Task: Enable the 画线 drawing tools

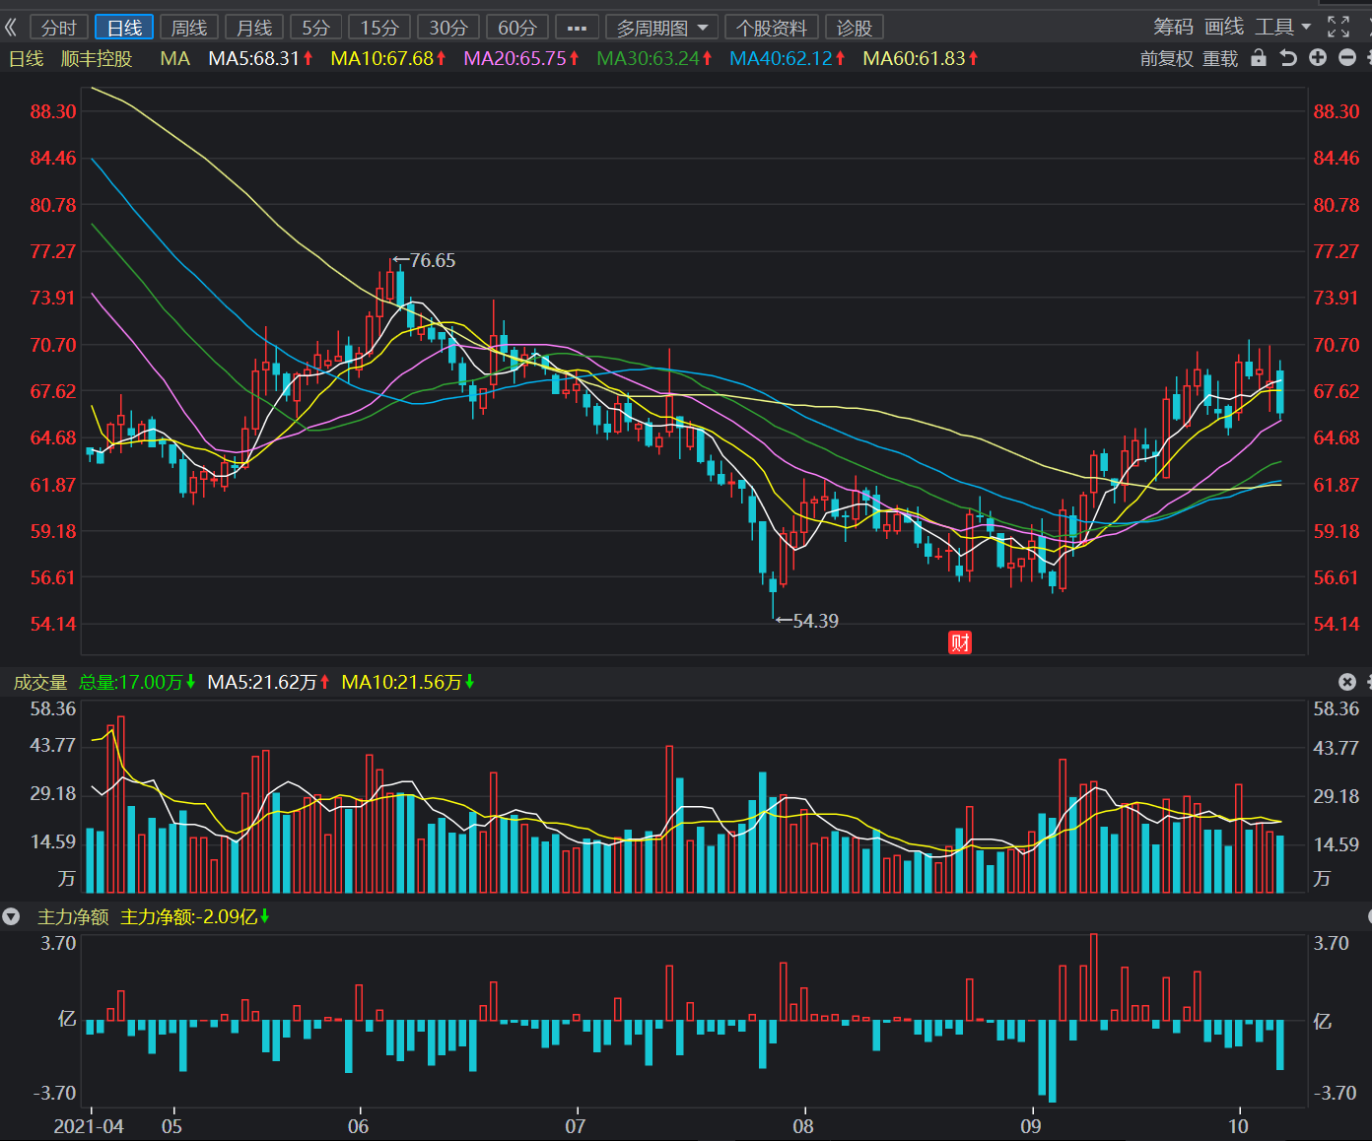Action: click(x=1224, y=27)
